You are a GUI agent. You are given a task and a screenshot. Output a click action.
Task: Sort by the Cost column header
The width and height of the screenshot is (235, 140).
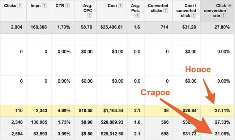[112, 6]
